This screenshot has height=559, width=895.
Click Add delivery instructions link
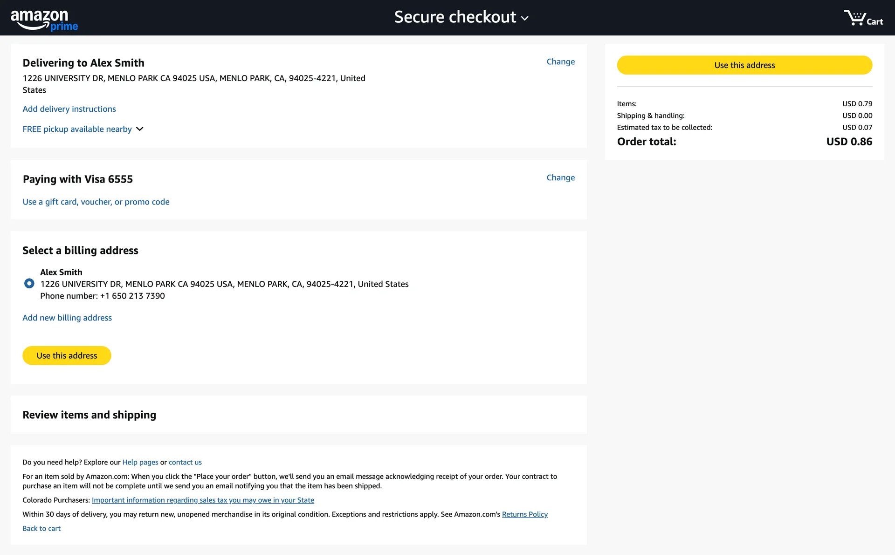click(x=69, y=109)
